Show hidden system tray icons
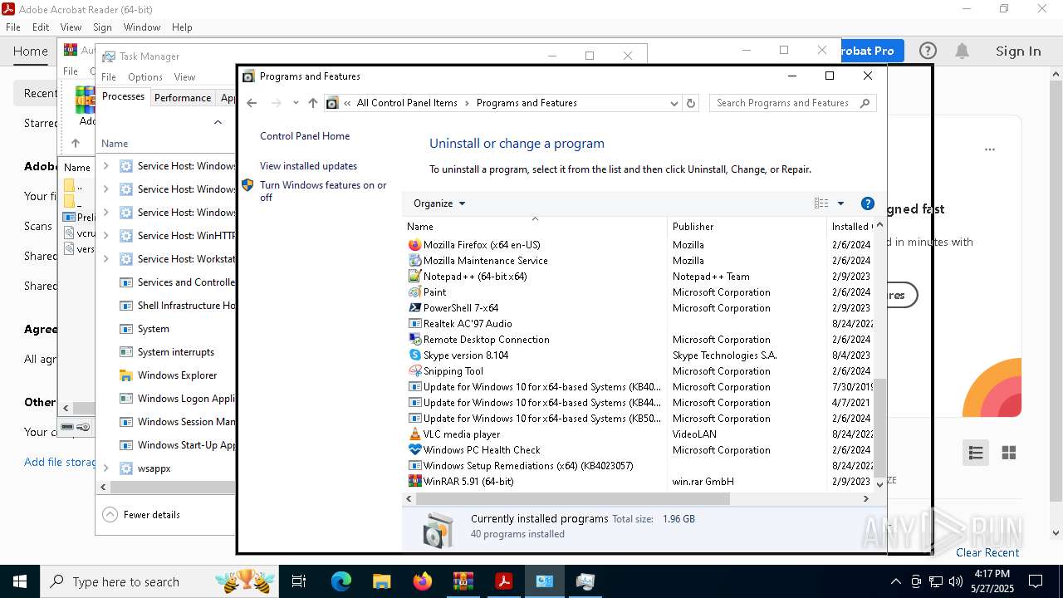This screenshot has height=598, width=1063. (x=895, y=581)
